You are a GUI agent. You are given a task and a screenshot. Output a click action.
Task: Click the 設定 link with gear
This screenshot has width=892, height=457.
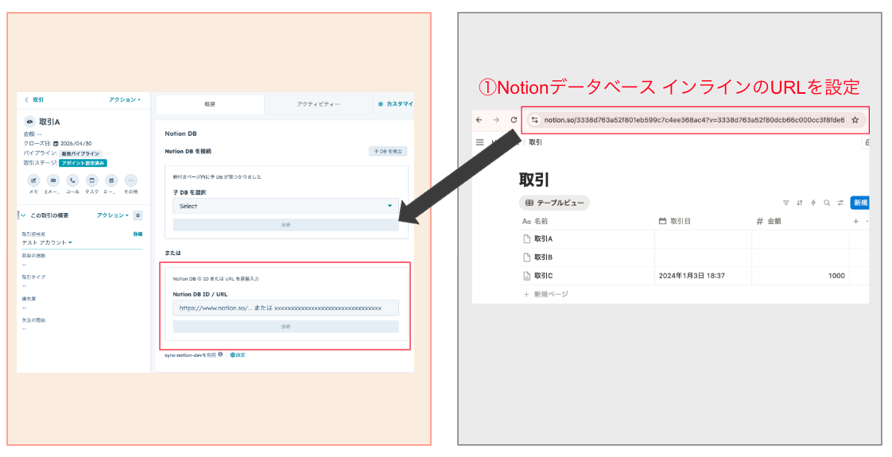[238, 354]
